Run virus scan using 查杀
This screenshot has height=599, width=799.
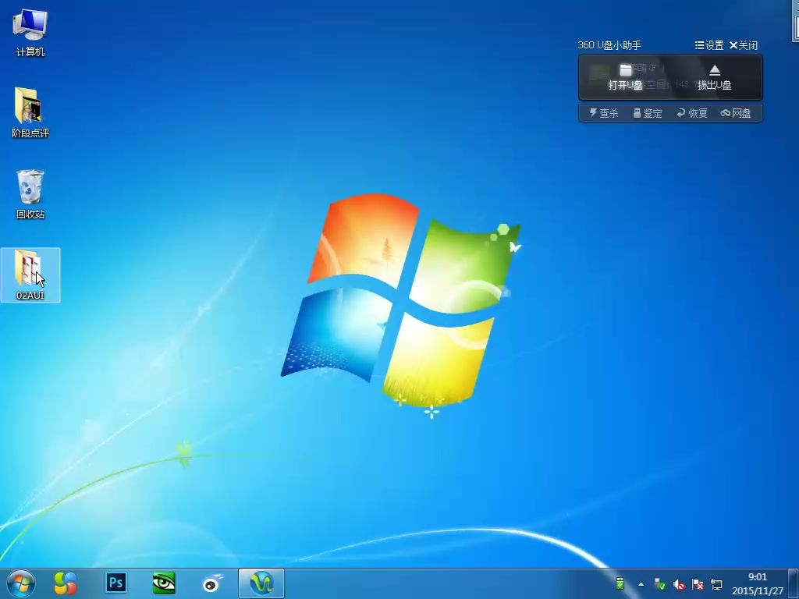(603, 113)
